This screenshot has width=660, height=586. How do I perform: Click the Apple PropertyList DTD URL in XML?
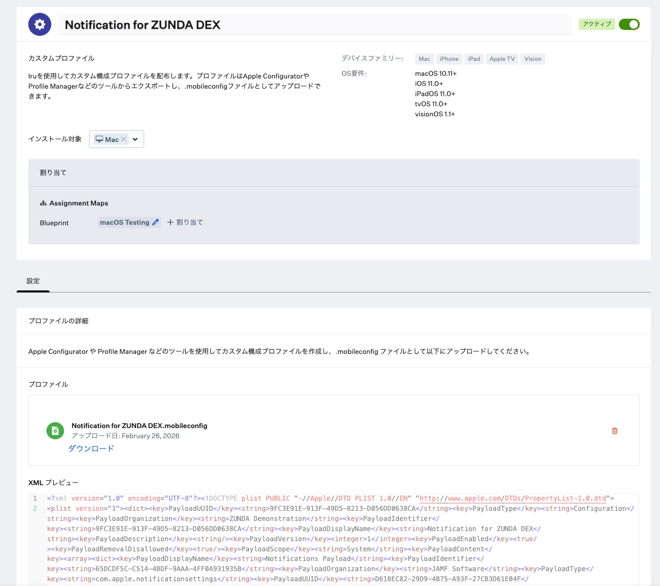coord(513,498)
